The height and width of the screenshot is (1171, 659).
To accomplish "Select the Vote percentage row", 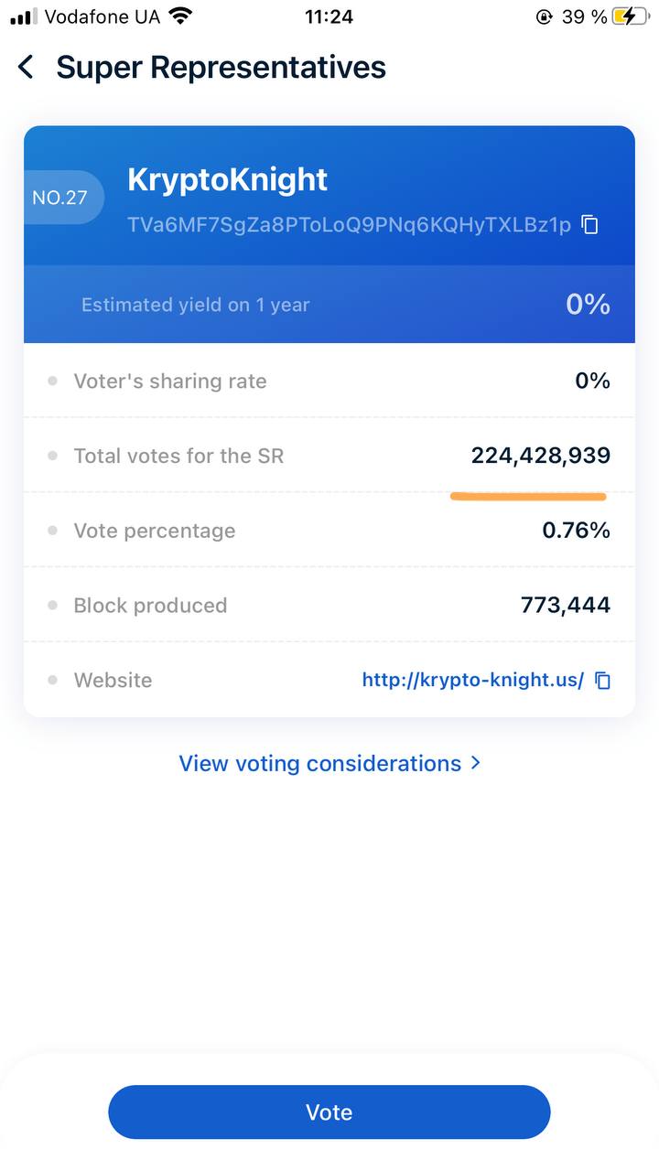I will (x=329, y=531).
